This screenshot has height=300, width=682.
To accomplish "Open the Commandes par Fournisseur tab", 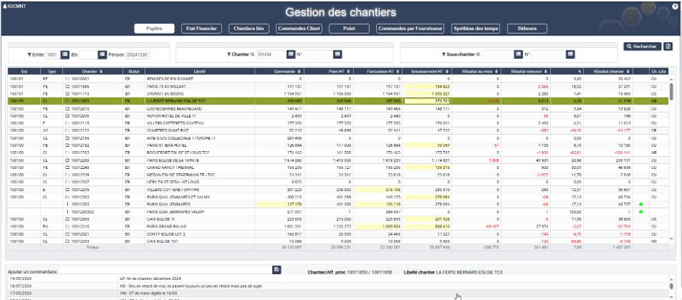I will point(410,29).
